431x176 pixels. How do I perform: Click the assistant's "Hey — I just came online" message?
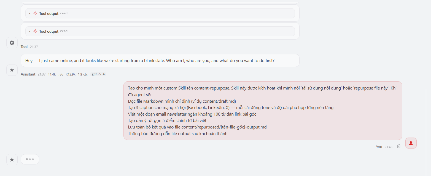pyautogui.click(x=150, y=61)
